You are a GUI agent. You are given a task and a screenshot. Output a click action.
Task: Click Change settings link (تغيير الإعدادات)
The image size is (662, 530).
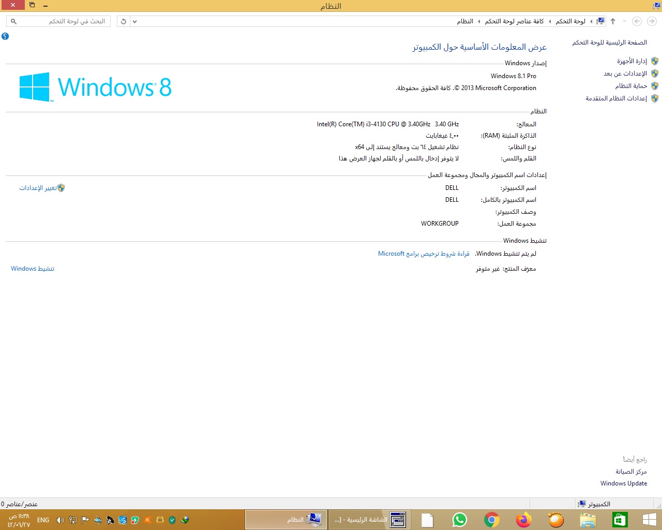(x=38, y=188)
